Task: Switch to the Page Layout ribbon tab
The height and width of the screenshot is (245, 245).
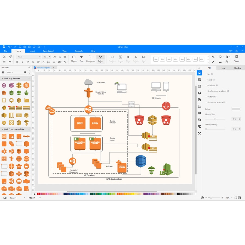Action: [x=48, y=51]
